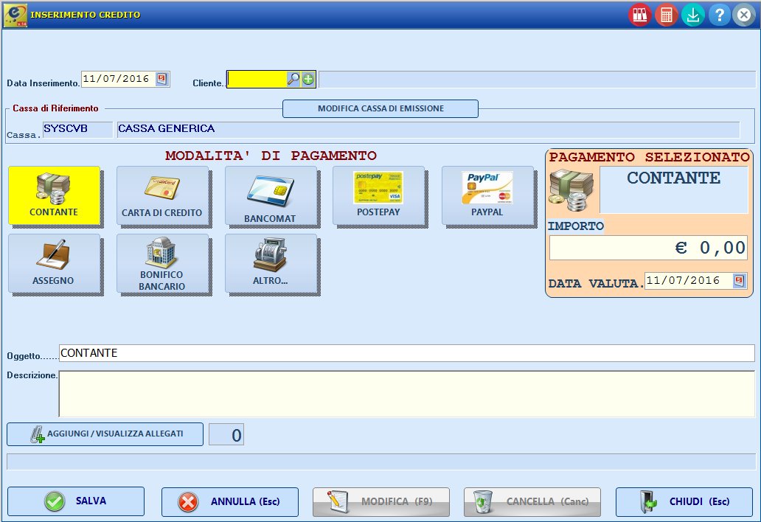The width and height of the screenshot is (761, 522).
Task: Open the help question mark icon
Action: click(x=719, y=15)
